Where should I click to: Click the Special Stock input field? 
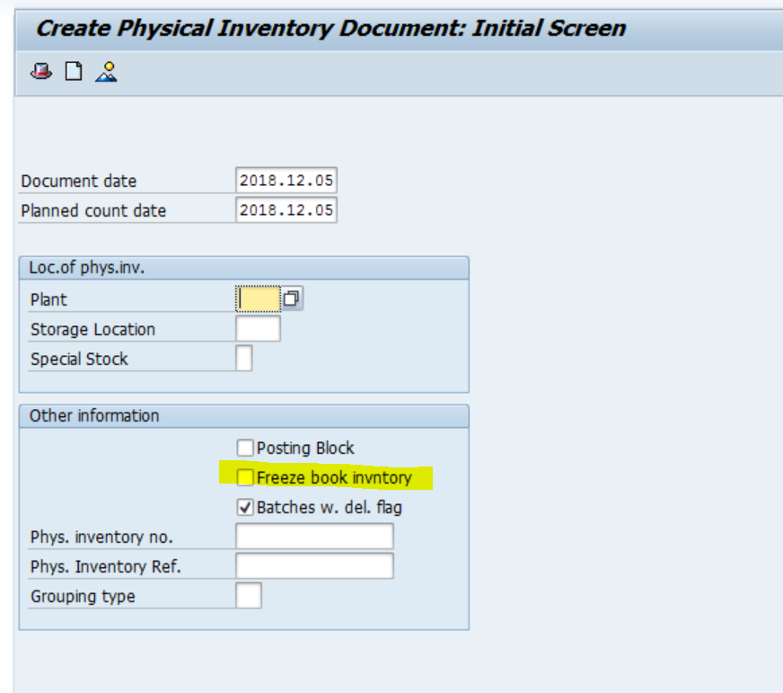(x=243, y=358)
